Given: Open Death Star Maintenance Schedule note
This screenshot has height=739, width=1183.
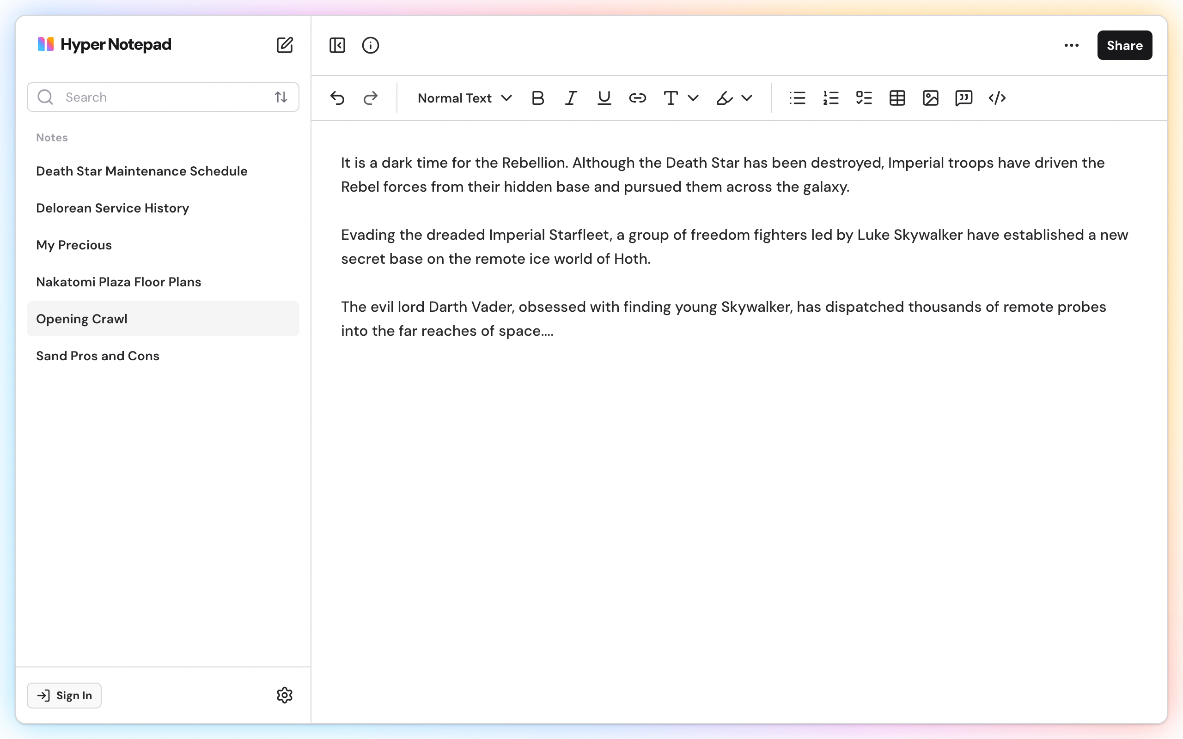Looking at the screenshot, I should pyautogui.click(x=163, y=171).
